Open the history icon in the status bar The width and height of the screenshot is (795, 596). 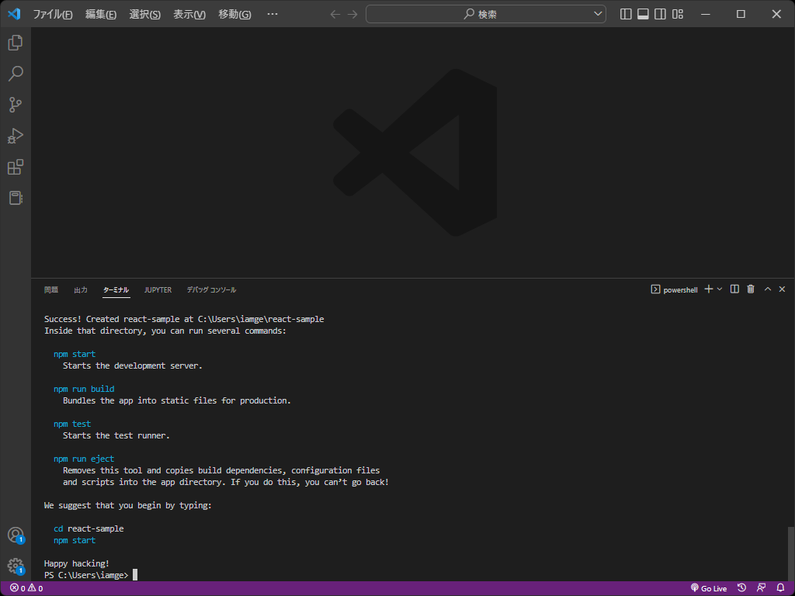(741, 588)
